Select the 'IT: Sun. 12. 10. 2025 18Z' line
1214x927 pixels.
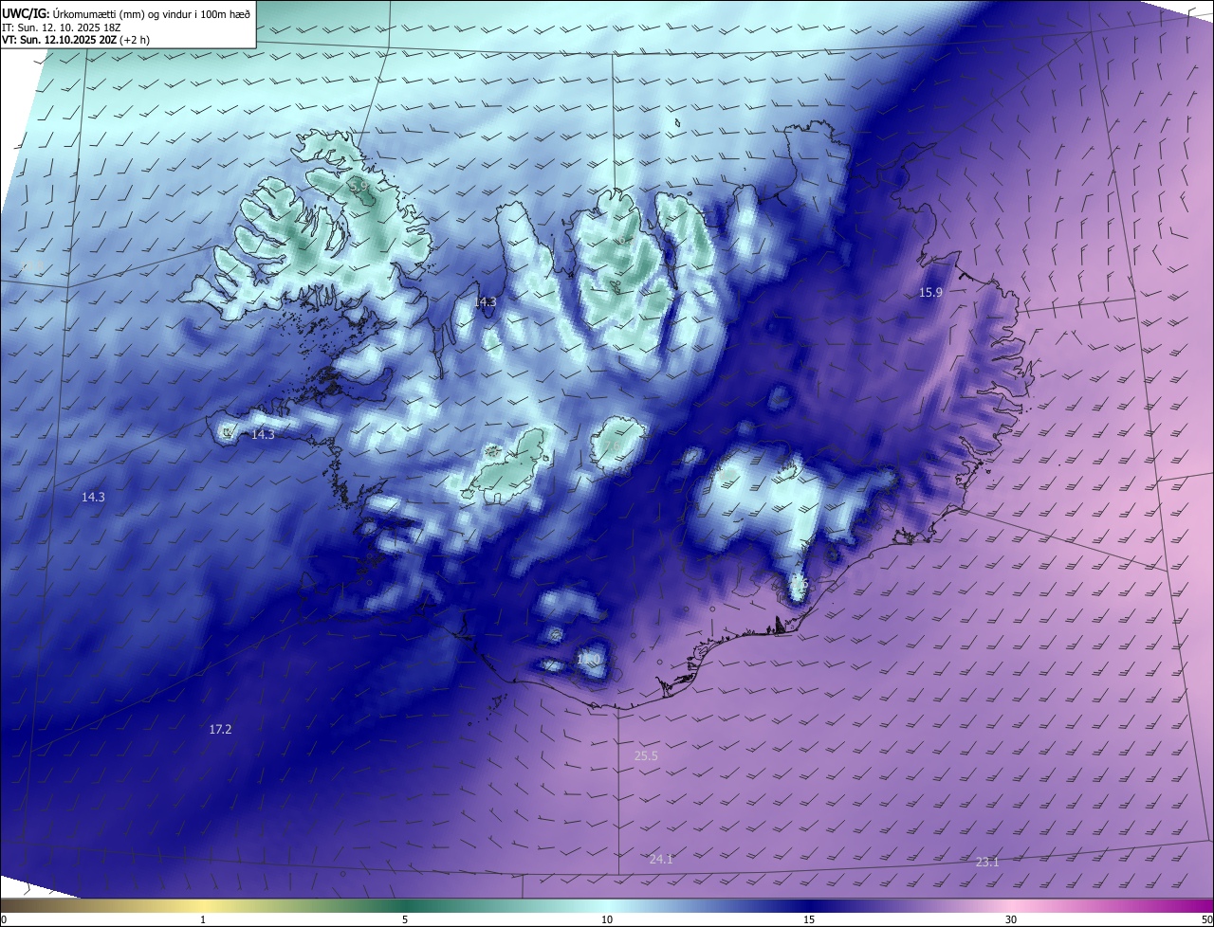pyautogui.click(x=61, y=27)
